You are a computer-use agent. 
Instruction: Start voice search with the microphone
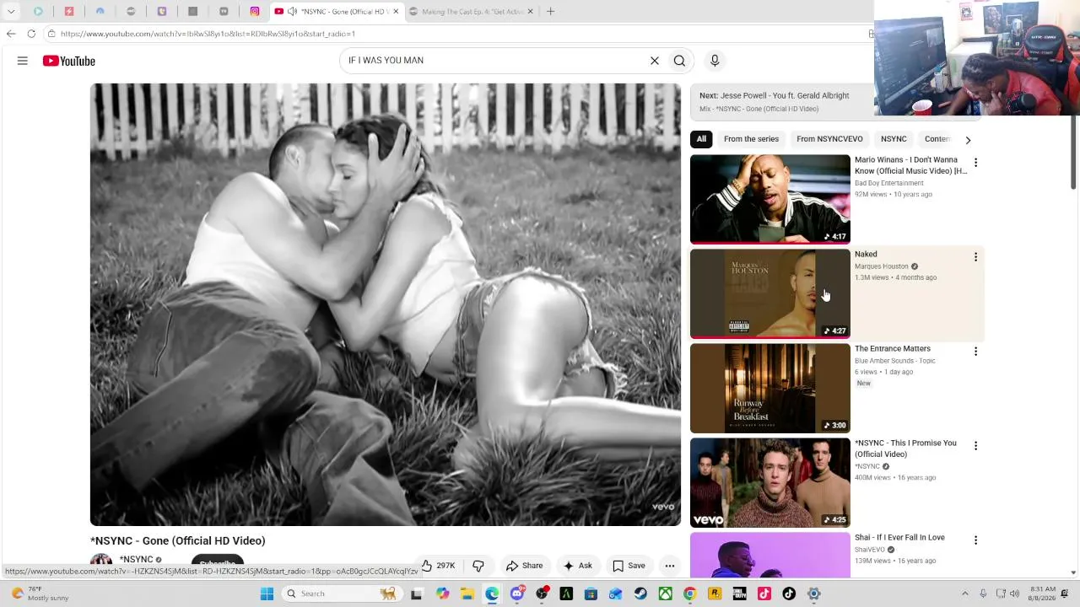point(715,61)
